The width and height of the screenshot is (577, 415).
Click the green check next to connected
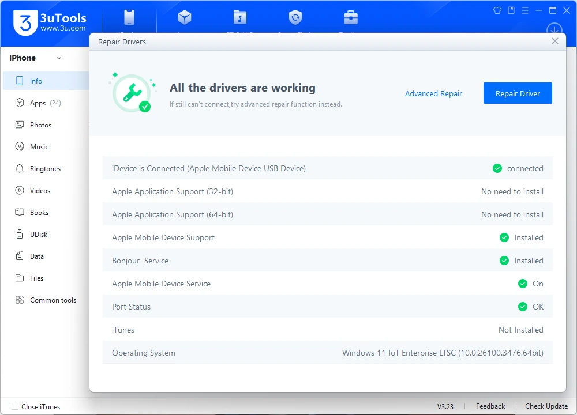tap(497, 168)
